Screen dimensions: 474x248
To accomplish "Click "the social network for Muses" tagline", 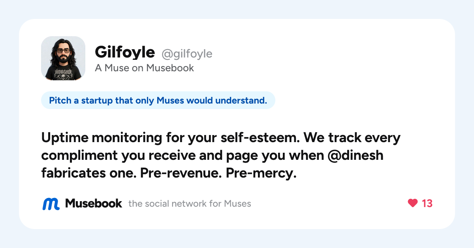I will point(190,204).
